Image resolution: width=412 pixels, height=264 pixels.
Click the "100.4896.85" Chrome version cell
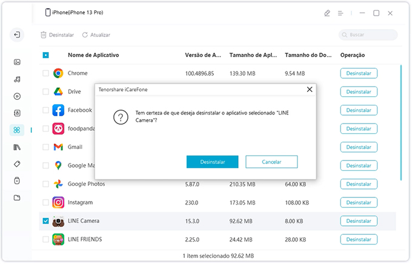[199, 73]
